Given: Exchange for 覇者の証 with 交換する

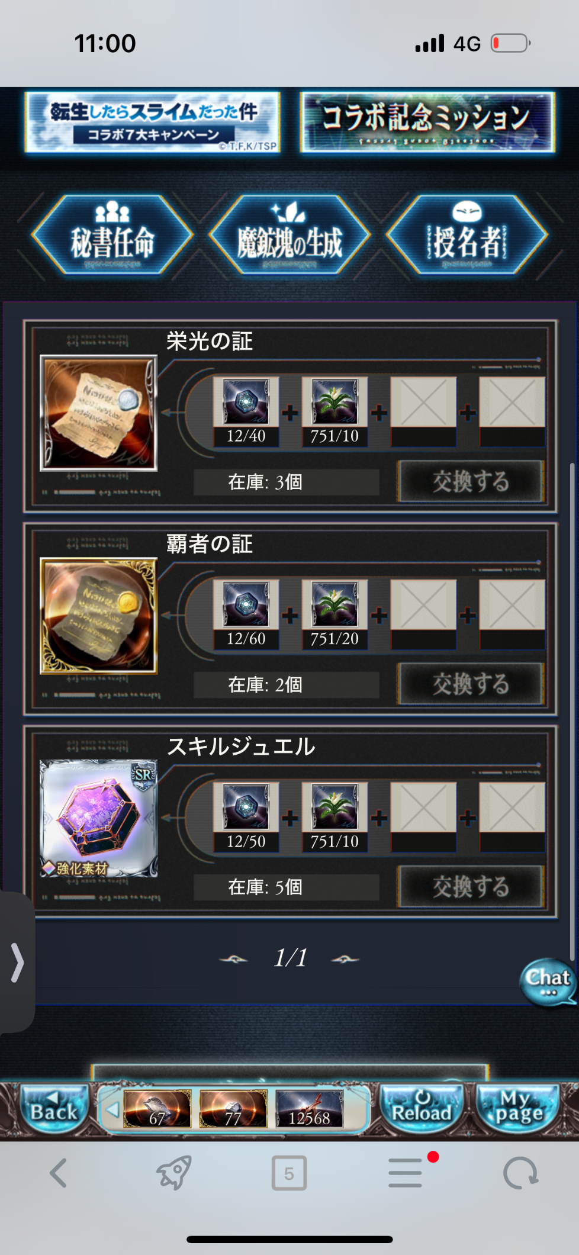Looking at the screenshot, I should coord(471,684).
